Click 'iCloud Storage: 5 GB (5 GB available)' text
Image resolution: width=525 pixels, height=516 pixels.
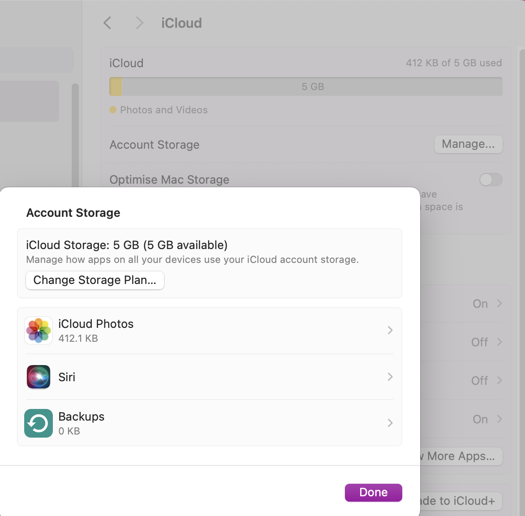[x=127, y=245]
